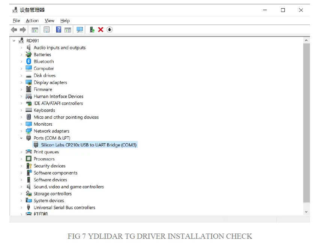The height and width of the screenshot is (250, 334).
Task: Click the Bluetooth category icon
Action: tap(29, 61)
